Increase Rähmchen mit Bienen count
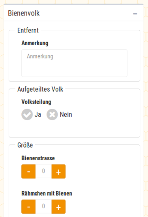This screenshot has width=148, height=217. (58, 207)
